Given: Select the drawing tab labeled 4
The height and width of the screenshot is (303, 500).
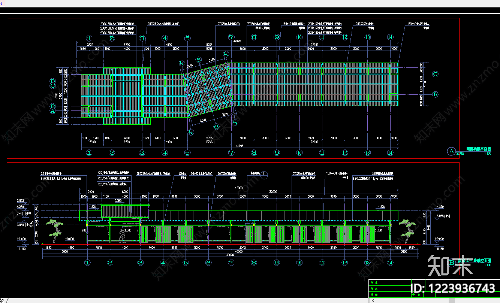Looking at the screenshot, I should 1,3.
